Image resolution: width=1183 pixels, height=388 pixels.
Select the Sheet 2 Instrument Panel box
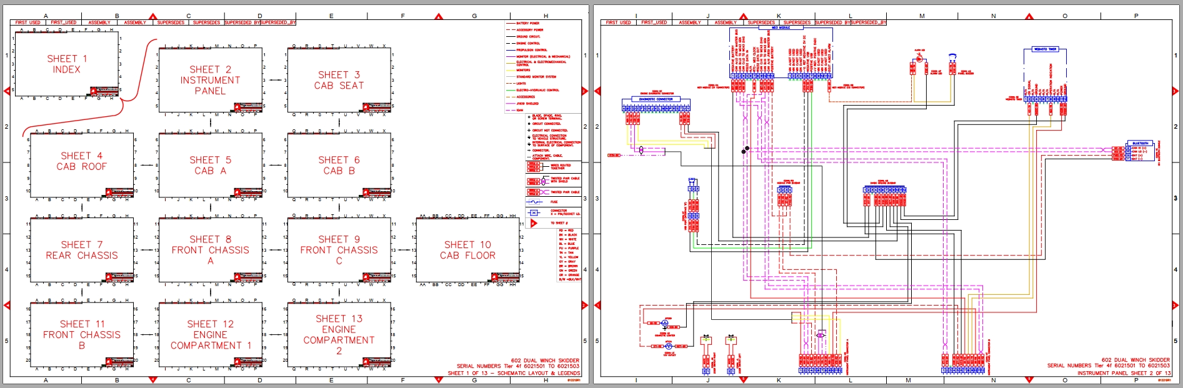click(x=210, y=80)
